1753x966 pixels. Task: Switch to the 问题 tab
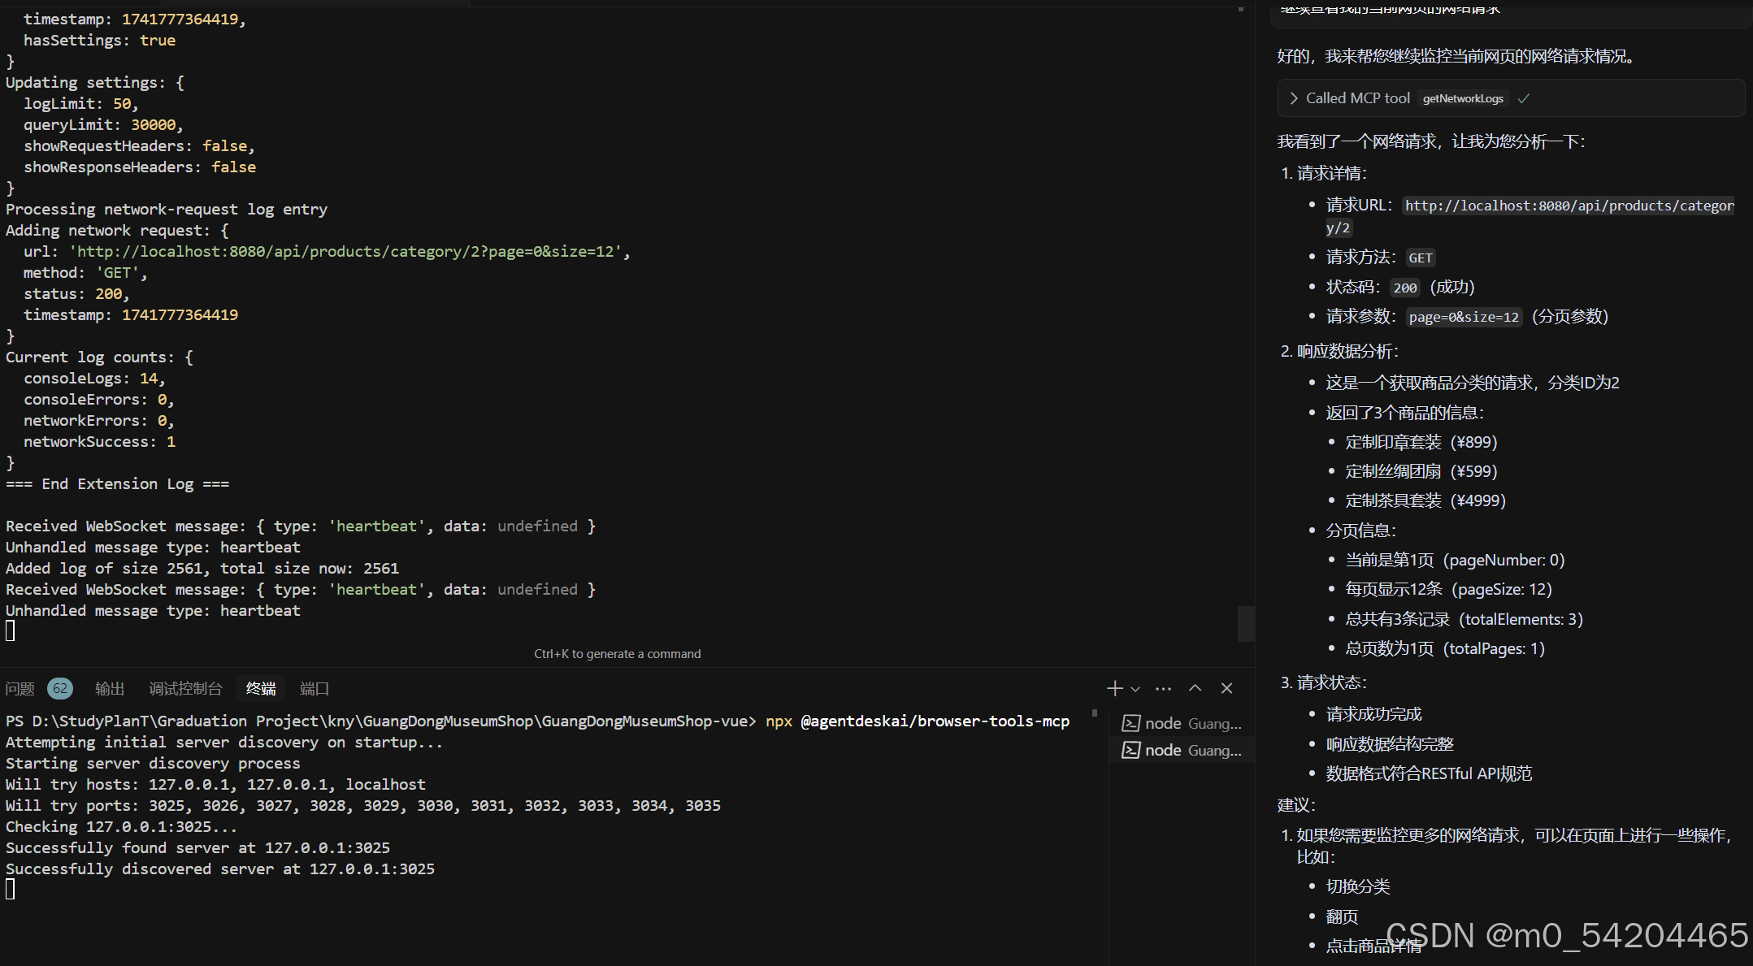(20, 689)
